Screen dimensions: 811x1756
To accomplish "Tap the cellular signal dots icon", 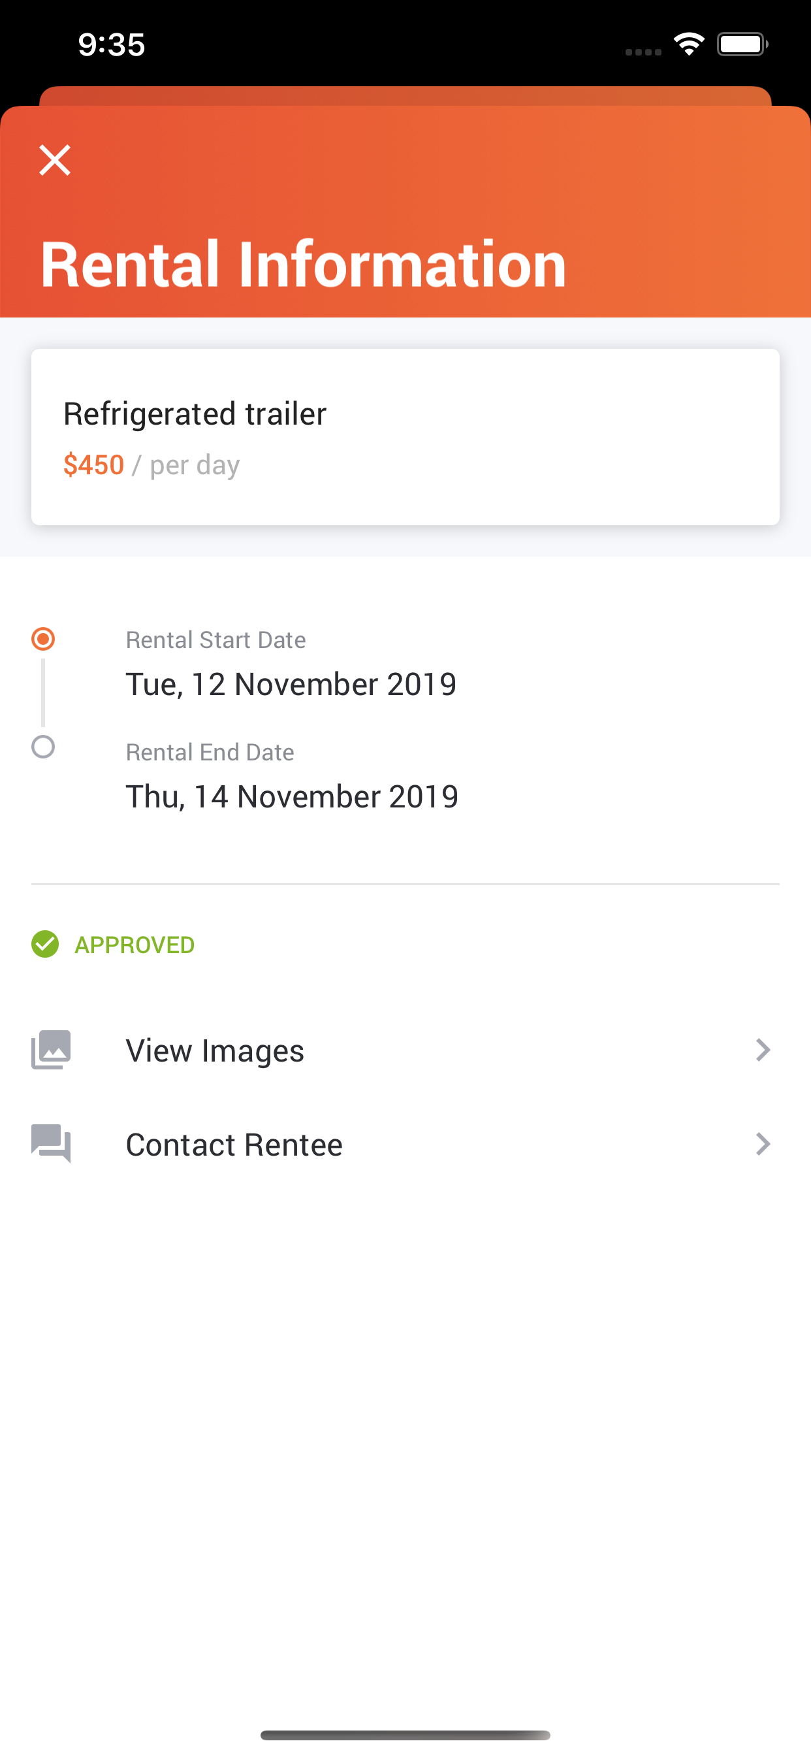I will 643,52.
